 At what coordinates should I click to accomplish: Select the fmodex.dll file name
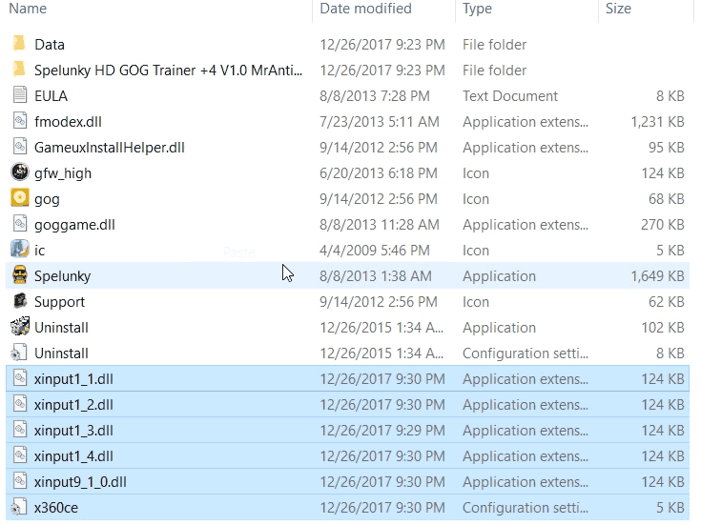68,122
